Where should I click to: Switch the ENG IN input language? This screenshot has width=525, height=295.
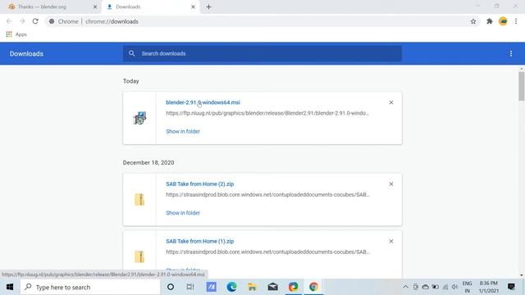[x=467, y=287]
